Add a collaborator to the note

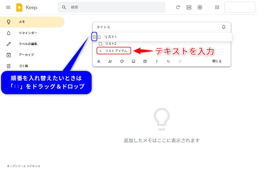[110, 61]
